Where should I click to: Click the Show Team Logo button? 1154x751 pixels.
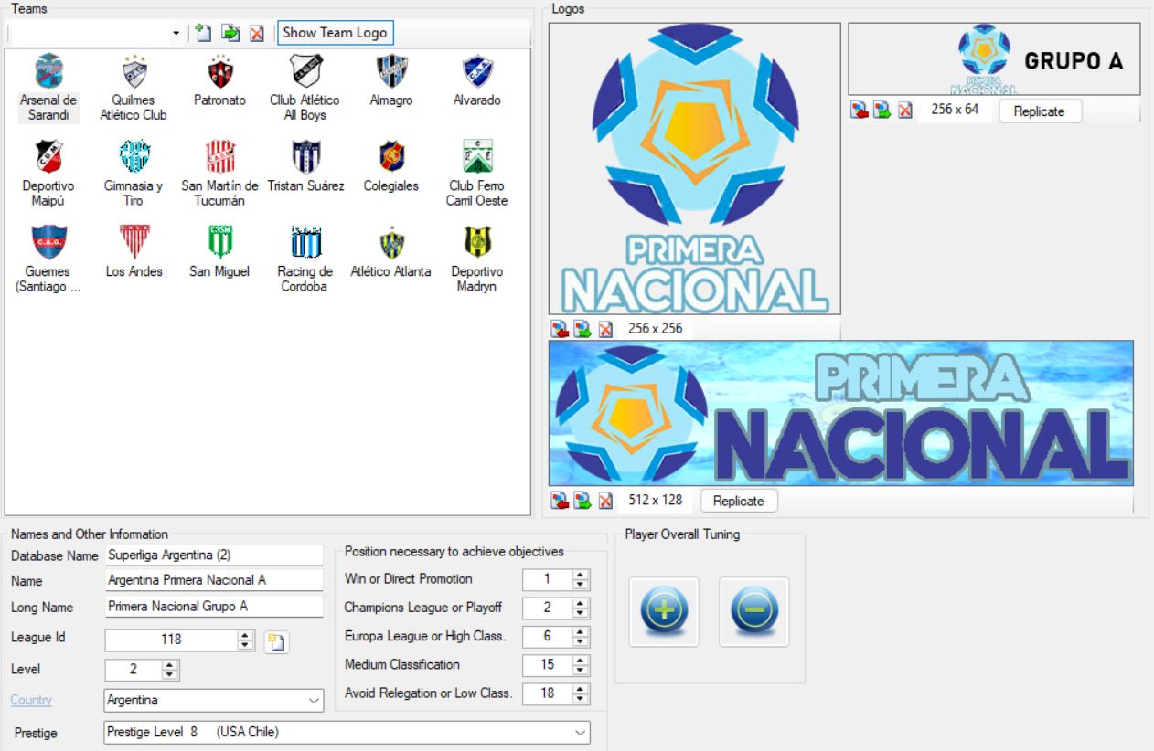click(x=336, y=33)
